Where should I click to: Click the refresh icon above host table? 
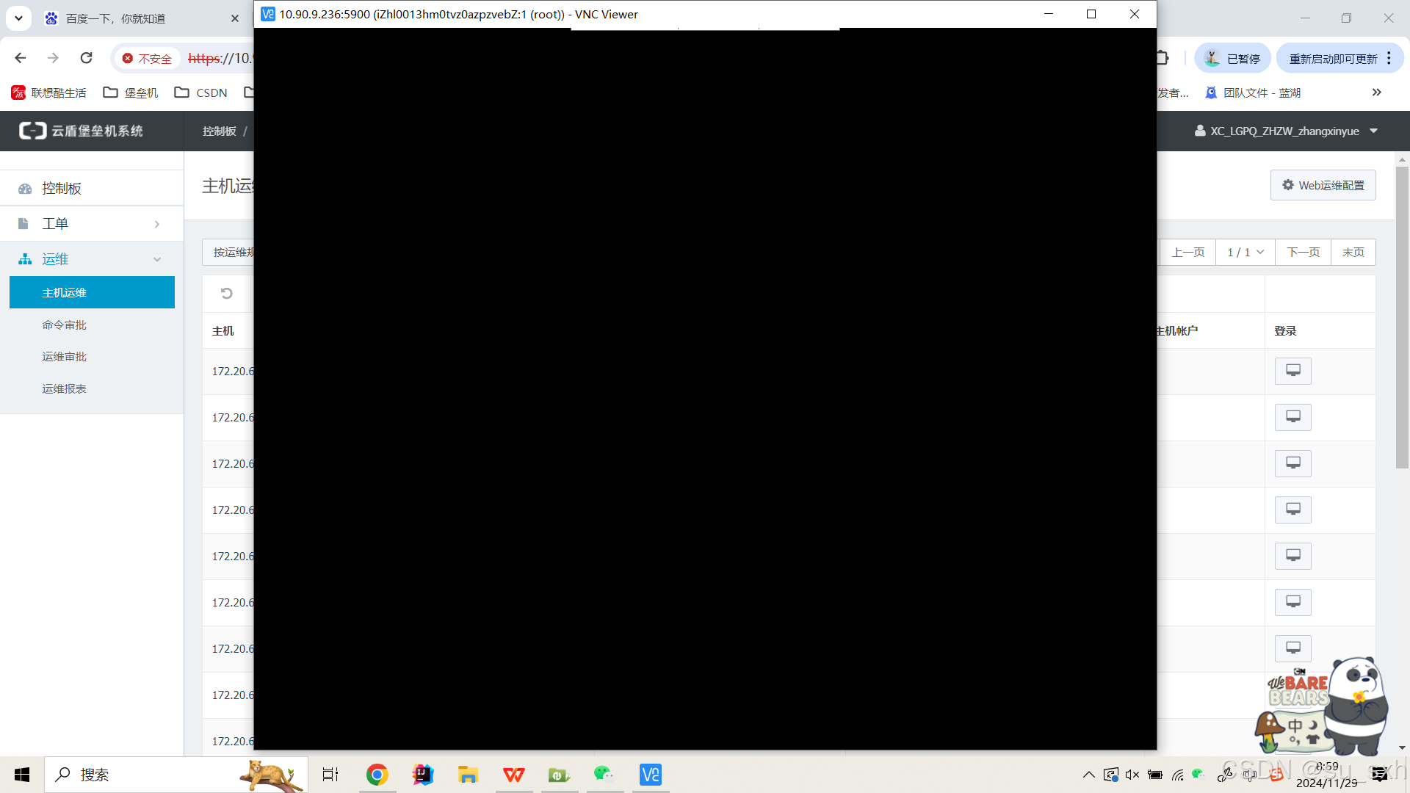click(x=226, y=294)
